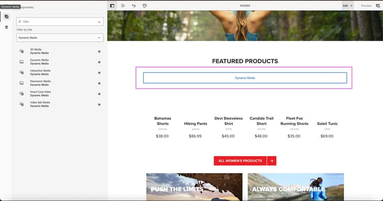Click the $86.99 price
The height and width of the screenshot is (201, 383).
point(195,136)
